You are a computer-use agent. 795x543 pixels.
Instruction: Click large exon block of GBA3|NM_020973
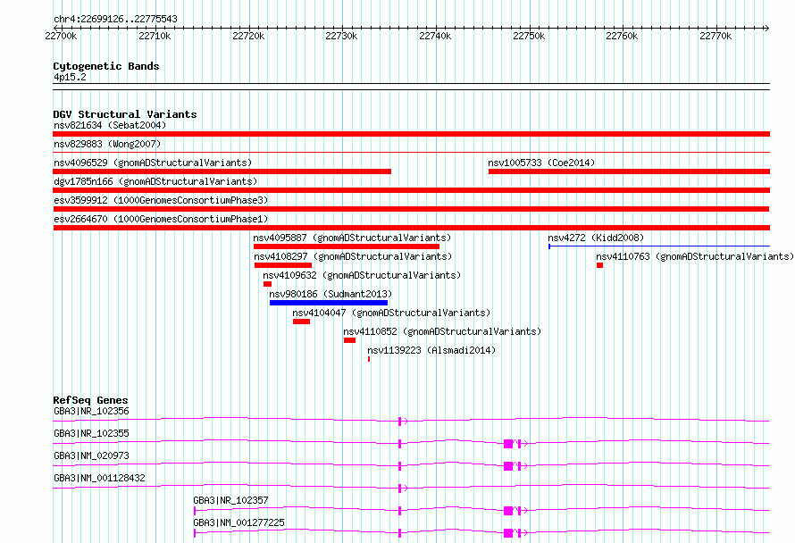(x=508, y=466)
